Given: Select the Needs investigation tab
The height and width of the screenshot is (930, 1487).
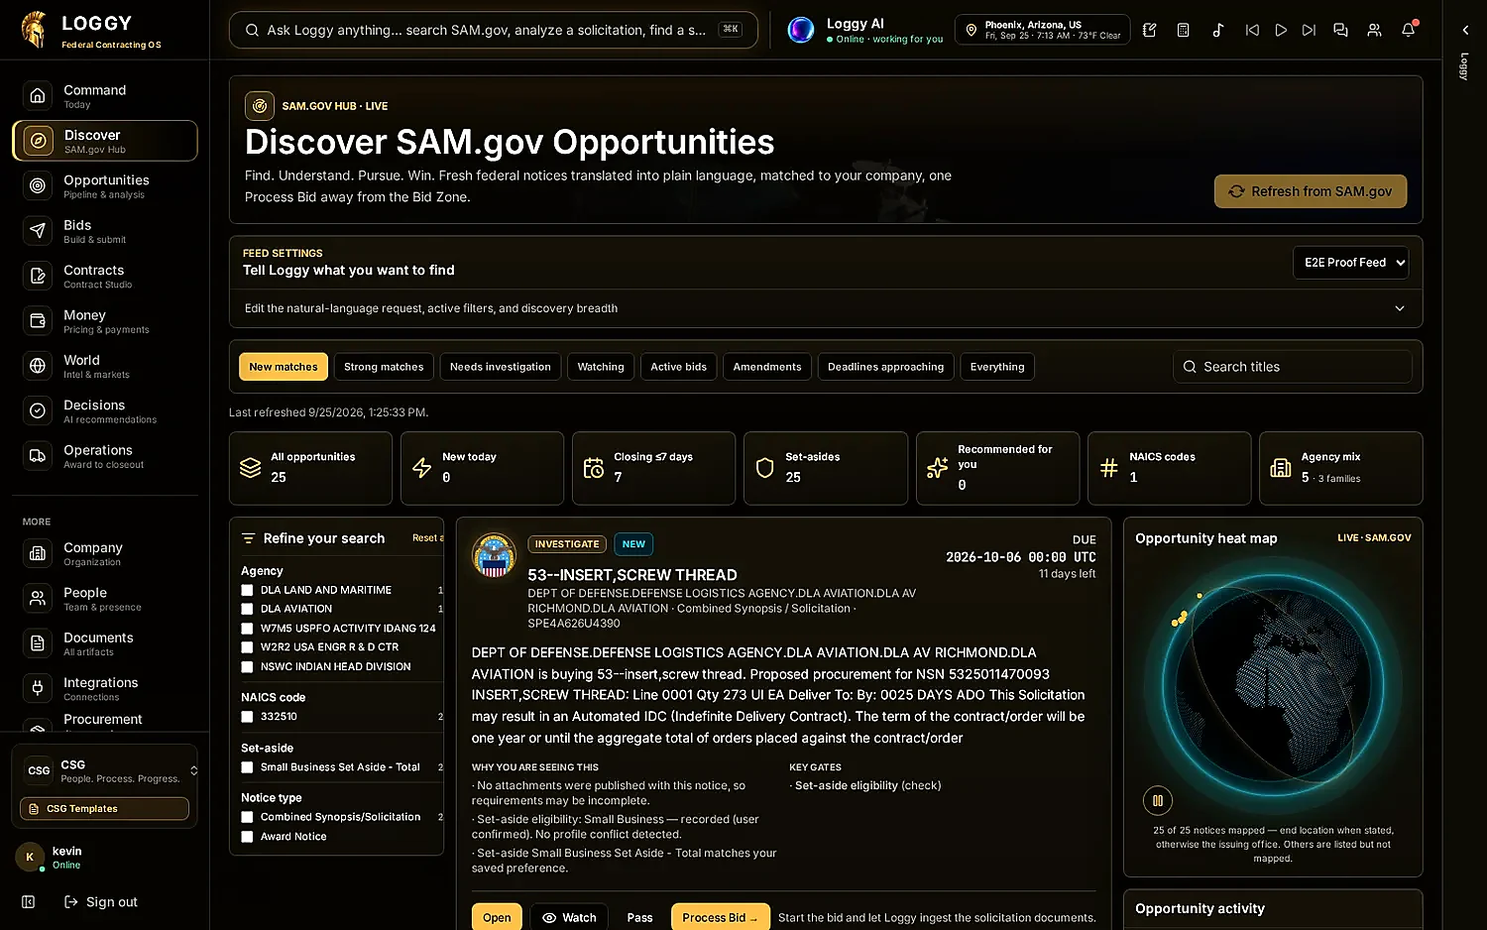Looking at the screenshot, I should [x=501, y=367].
